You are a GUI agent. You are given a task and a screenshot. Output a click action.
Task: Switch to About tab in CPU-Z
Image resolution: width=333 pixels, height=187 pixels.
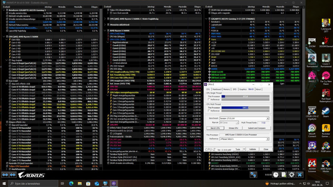(258, 89)
